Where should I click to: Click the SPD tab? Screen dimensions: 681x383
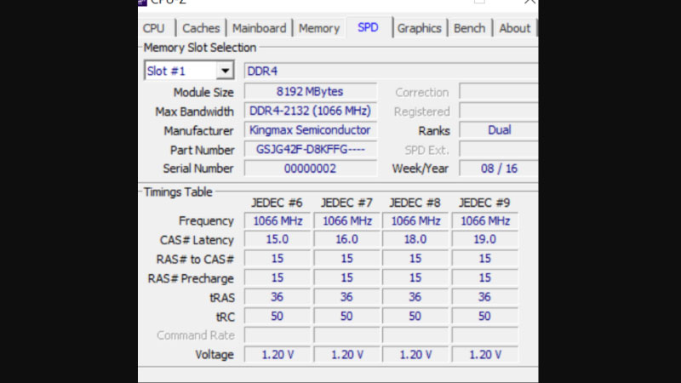click(368, 27)
